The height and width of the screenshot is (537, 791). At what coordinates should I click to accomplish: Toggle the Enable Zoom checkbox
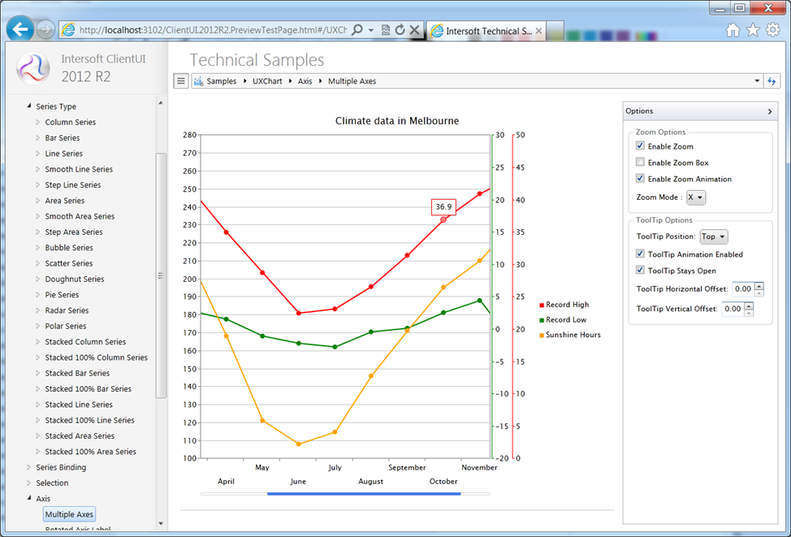tap(640, 146)
